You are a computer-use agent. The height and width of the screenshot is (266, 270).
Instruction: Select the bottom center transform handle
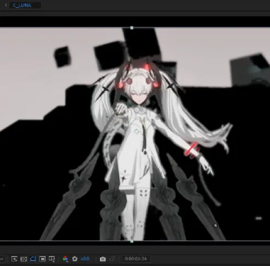point(132,241)
